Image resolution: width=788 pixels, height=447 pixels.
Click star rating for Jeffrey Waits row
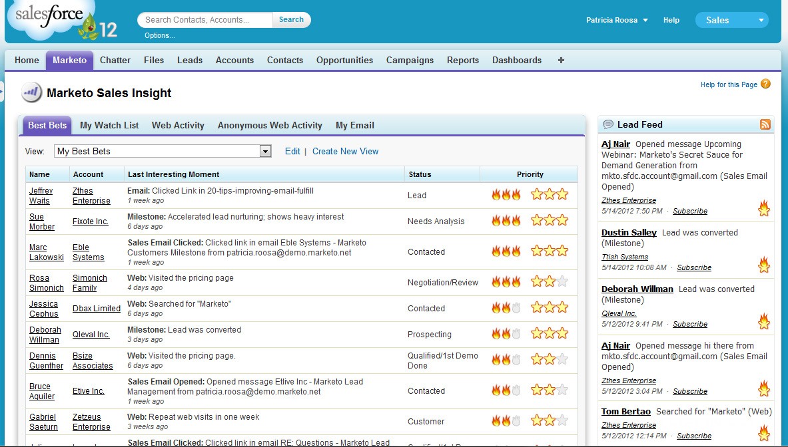point(550,195)
